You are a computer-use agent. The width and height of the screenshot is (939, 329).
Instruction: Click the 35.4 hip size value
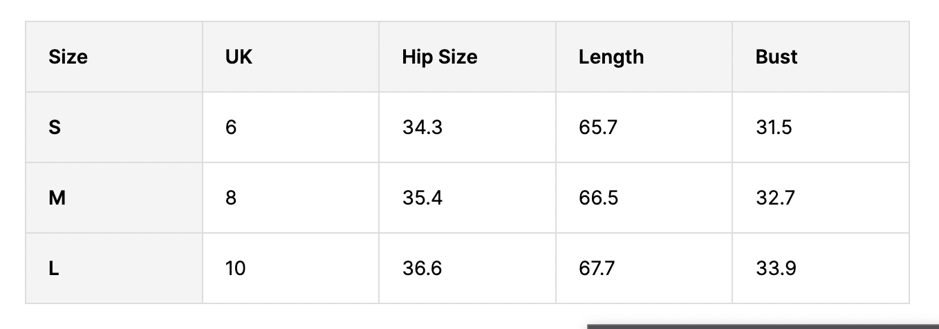pyautogui.click(x=422, y=198)
